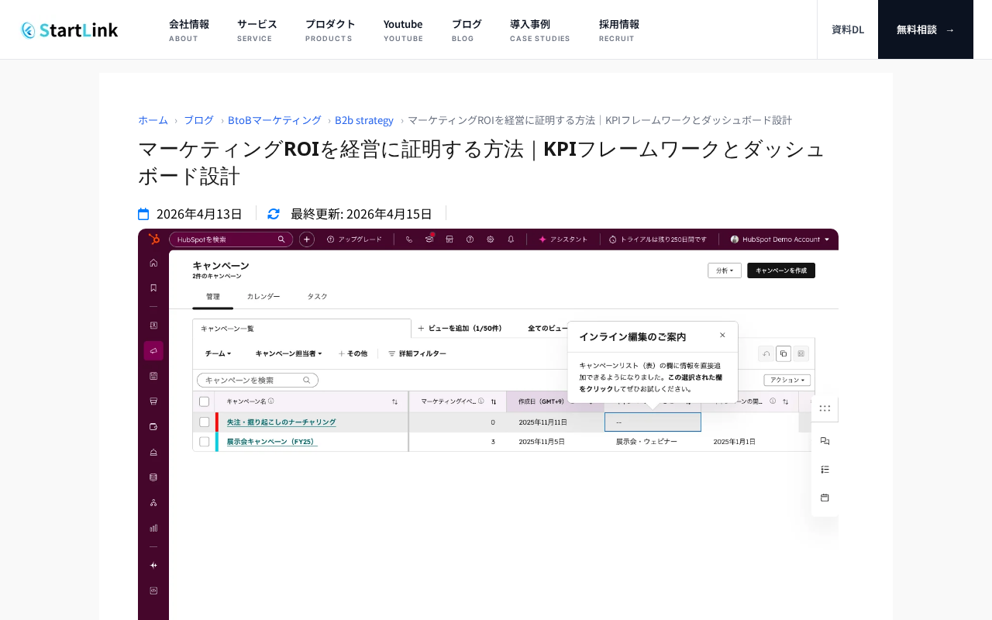Open the help question mark icon
Viewport: 992px width, 620px height.
pos(470,239)
